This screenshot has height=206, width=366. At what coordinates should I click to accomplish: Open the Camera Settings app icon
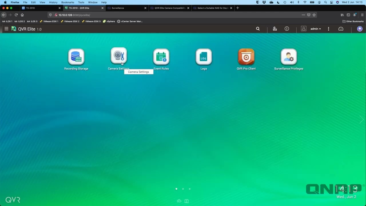[x=119, y=56]
